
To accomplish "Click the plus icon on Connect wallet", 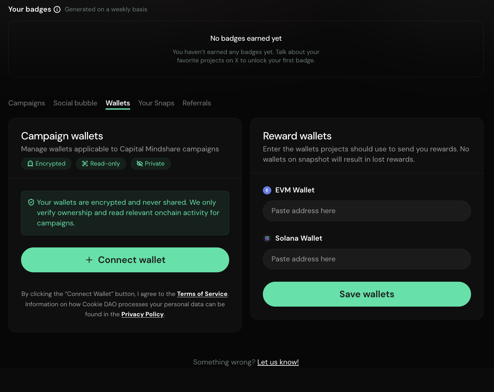I will point(89,260).
